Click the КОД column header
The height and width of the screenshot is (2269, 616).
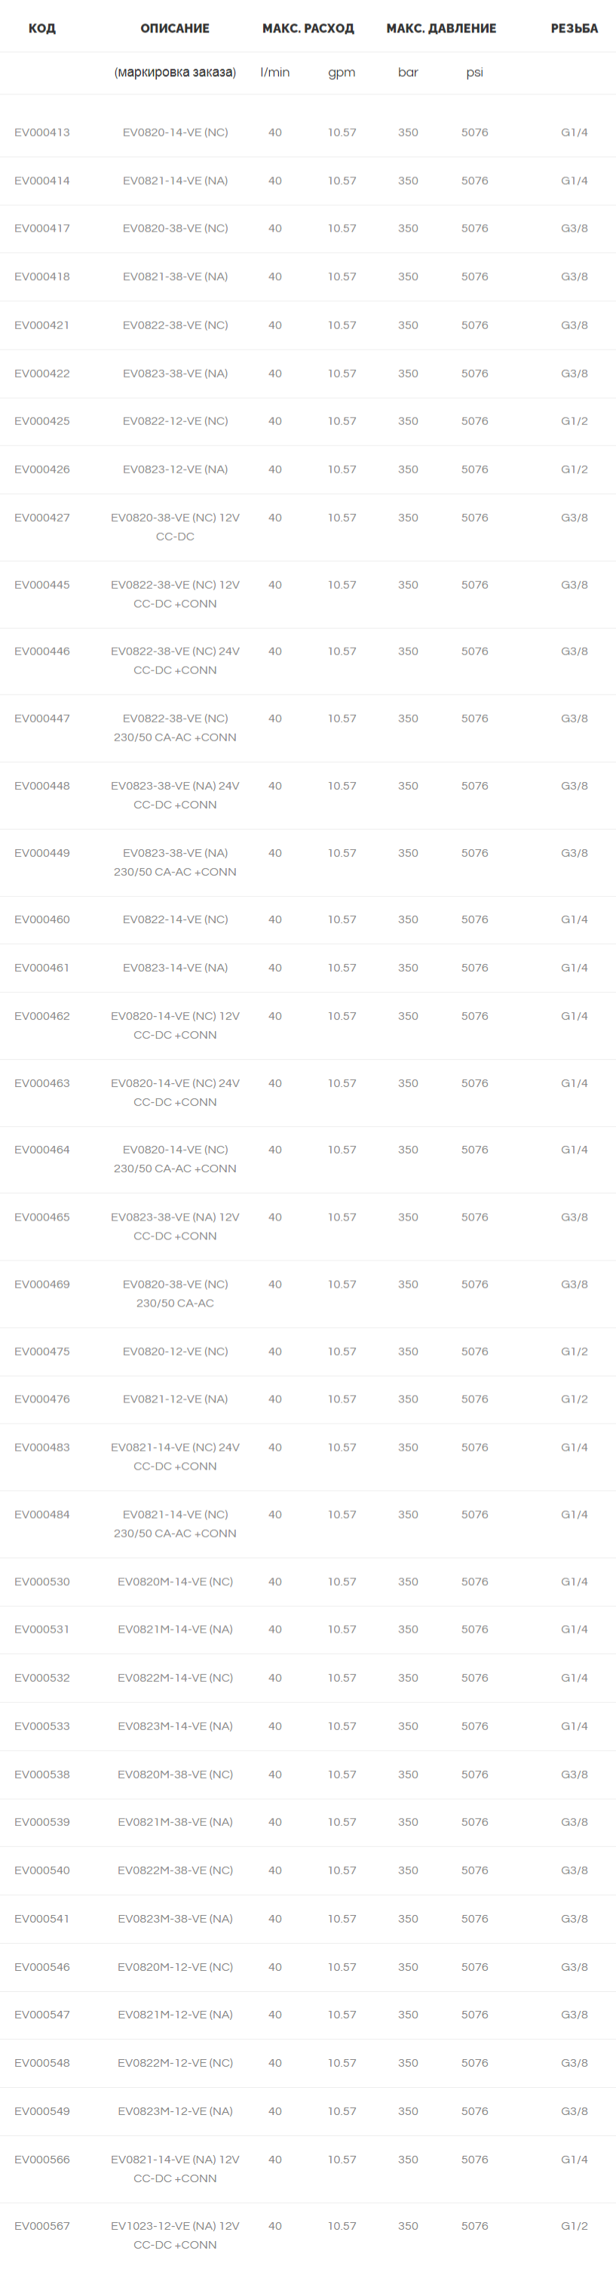click(x=41, y=28)
